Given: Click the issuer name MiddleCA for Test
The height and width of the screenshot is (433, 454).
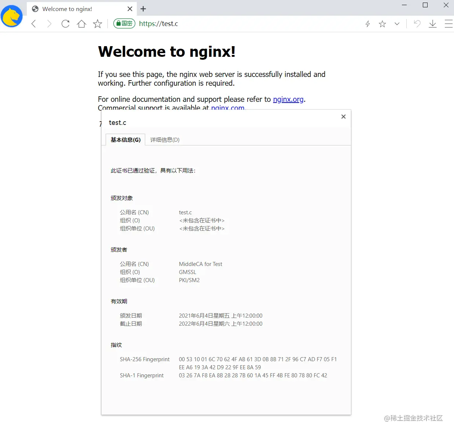Looking at the screenshot, I should click(x=201, y=264).
